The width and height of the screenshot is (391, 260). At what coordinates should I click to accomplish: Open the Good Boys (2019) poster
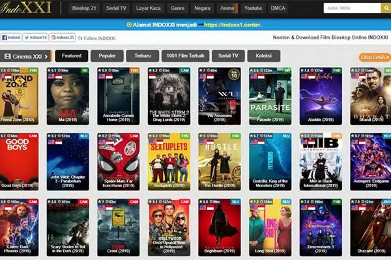click(x=19, y=162)
